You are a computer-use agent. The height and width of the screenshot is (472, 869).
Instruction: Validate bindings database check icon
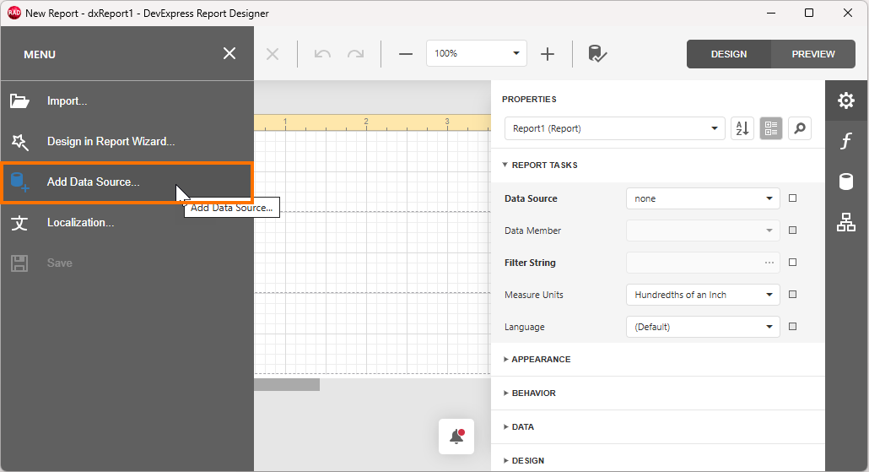pyautogui.click(x=597, y=54)
